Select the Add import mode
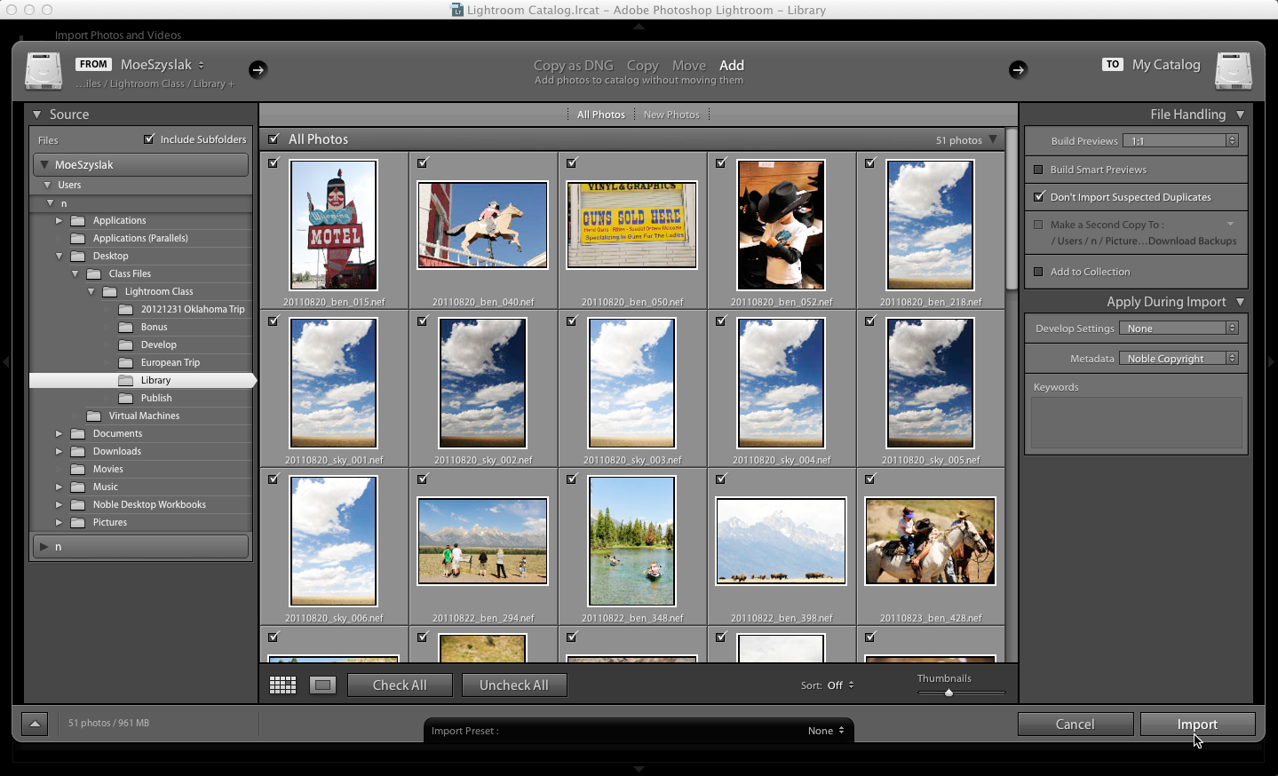This screenshot has width=1278, height=776. point(731,65)
